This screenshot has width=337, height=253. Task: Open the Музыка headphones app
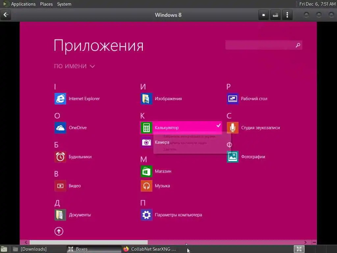(x=155, y=186)
